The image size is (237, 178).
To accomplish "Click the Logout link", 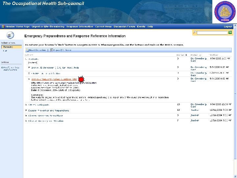I will [x=228, y=26].
